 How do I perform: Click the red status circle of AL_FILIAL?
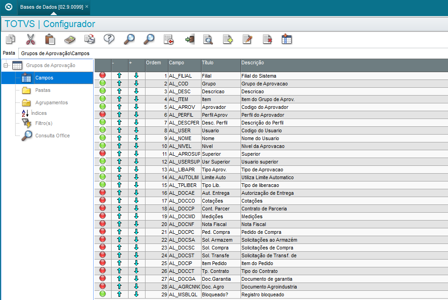(x=102, y=75)
